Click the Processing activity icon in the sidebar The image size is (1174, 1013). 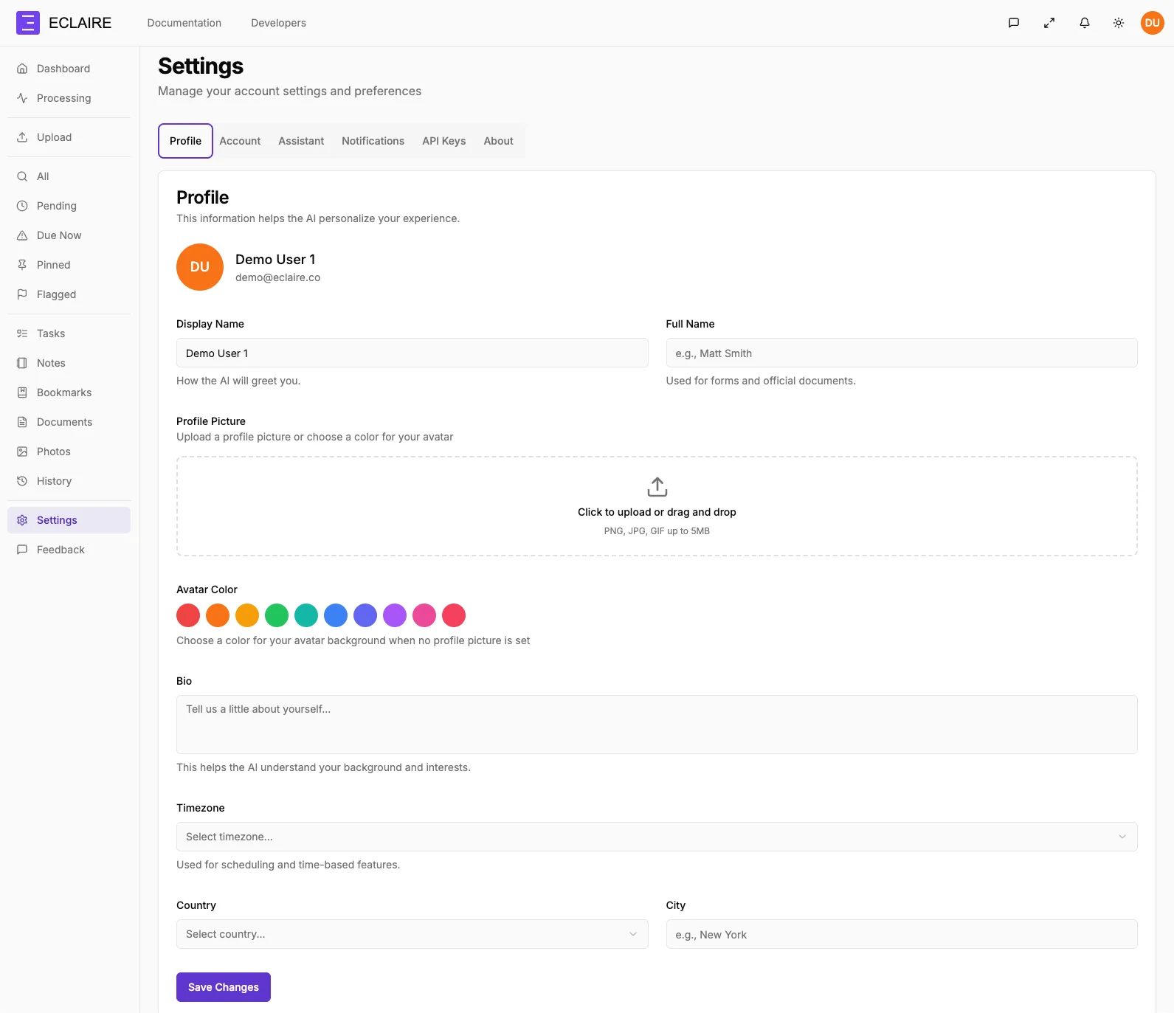22,98
